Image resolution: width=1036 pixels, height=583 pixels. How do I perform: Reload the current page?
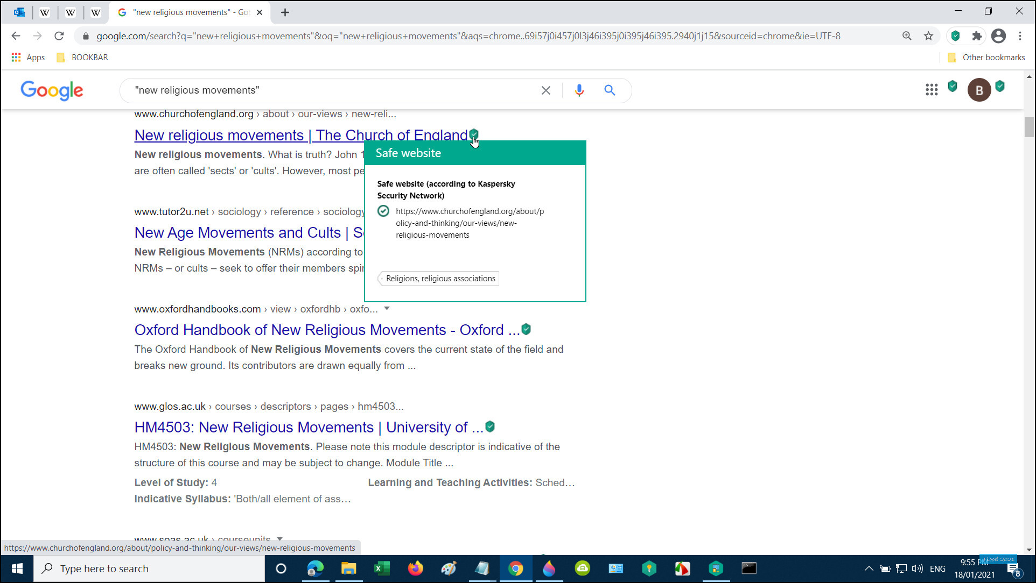pos(59,36)
